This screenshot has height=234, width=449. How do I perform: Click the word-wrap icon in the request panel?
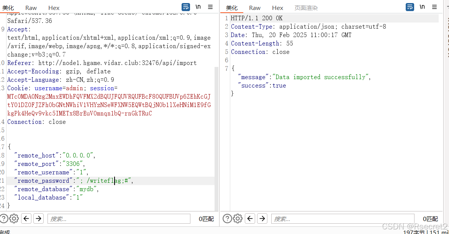point(186,6)
